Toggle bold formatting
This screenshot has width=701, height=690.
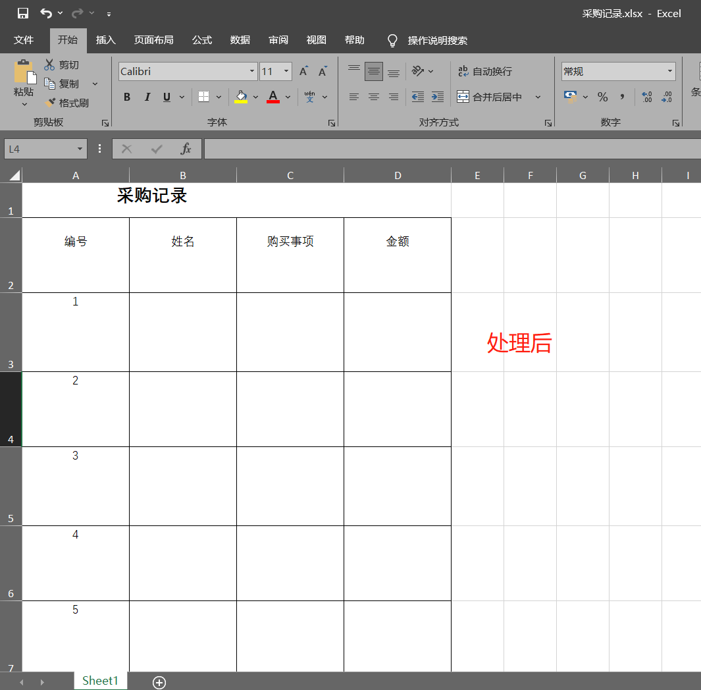[126, 97]
